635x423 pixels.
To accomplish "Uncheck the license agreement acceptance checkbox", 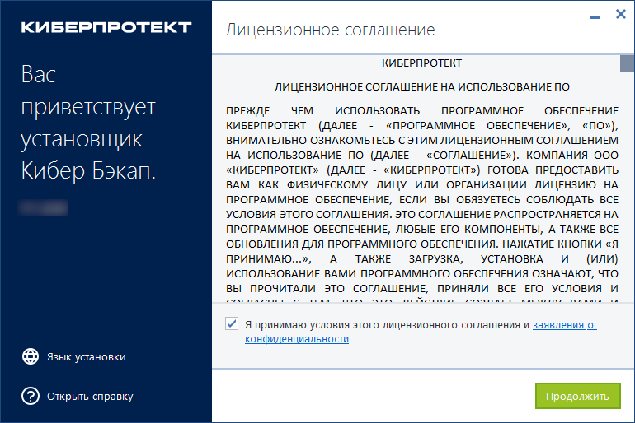I will tap(232, 323).
